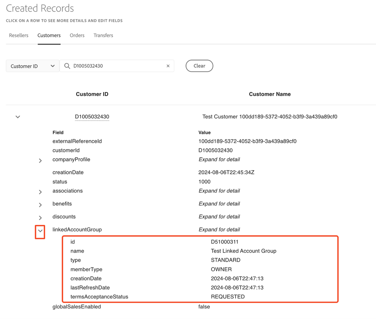Click the Customer ID column header
Image resolution: width=376 pixels, height=319 pixels.
click(x=92, y=94)
